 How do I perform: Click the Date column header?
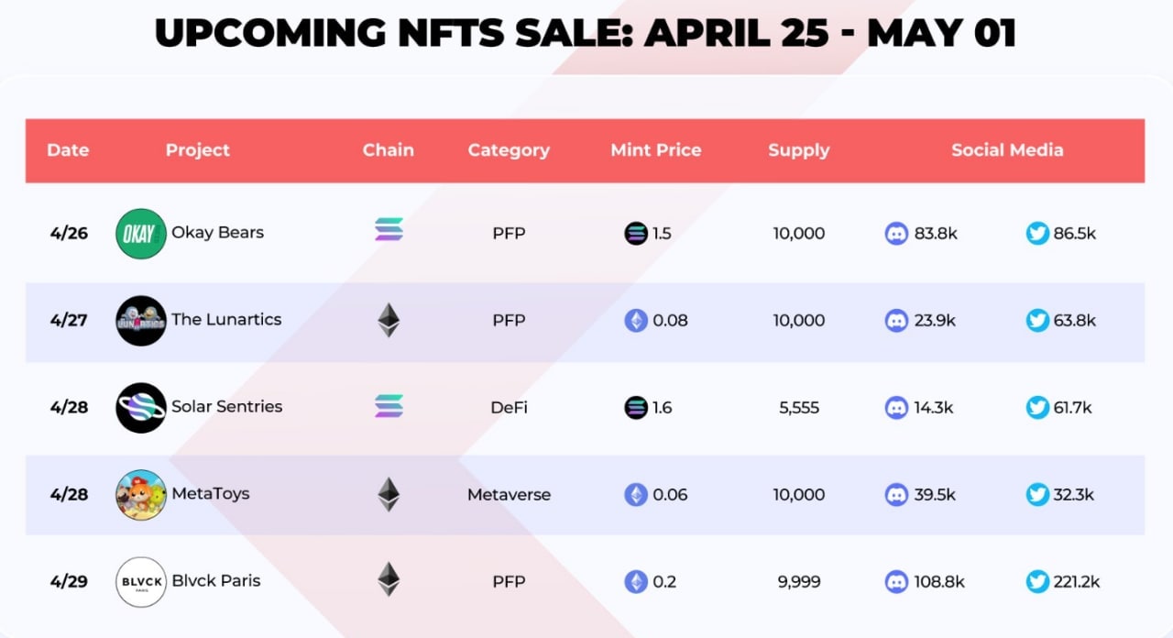(68, 150)
